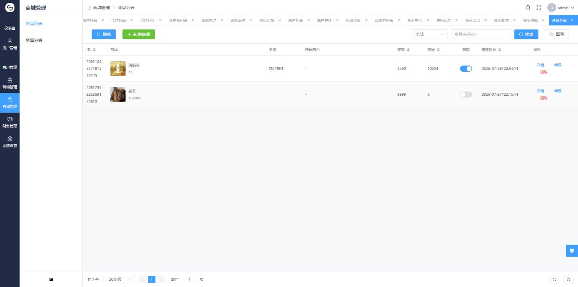Open the 奇石 product thumbnail
Viewport: 578px width, 287px height.
[x=118, y=94]
